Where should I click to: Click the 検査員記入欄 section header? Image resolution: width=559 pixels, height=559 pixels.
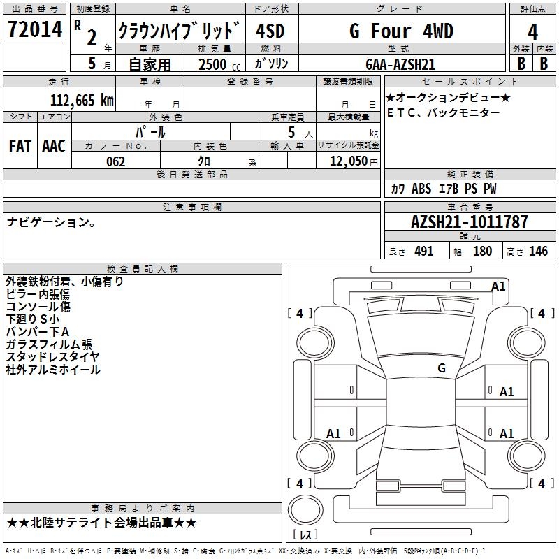[x=143, y=269]
